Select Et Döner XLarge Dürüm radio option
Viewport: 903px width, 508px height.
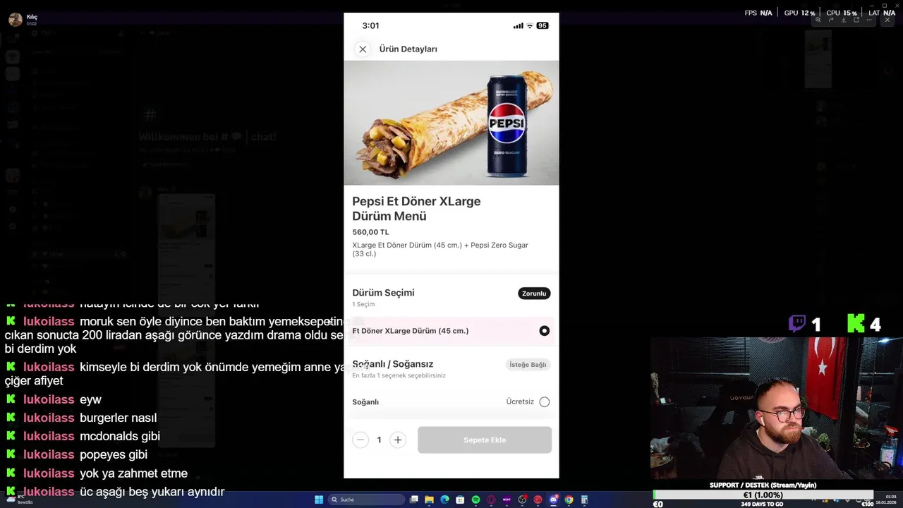click(544, 331)
